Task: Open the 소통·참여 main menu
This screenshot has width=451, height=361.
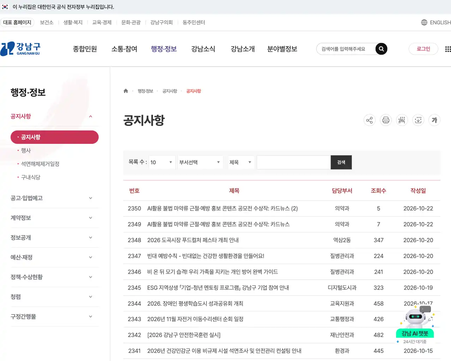Action: [124, 49]
